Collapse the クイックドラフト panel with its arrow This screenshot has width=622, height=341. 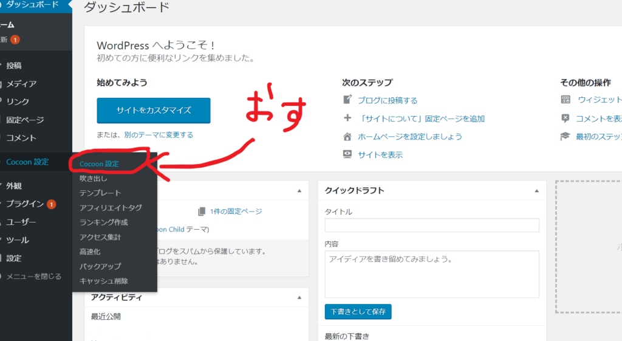point(537,191)
